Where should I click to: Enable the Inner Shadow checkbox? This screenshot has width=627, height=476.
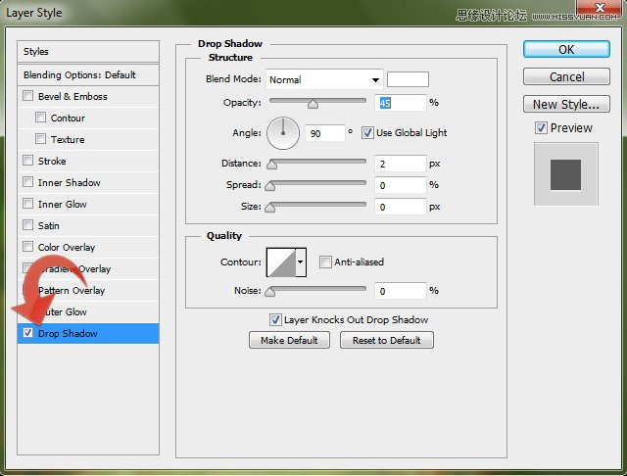pos(28,182)
